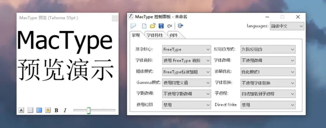
Task: Switch to the 字体特性 tab
Action: (155, 35)
